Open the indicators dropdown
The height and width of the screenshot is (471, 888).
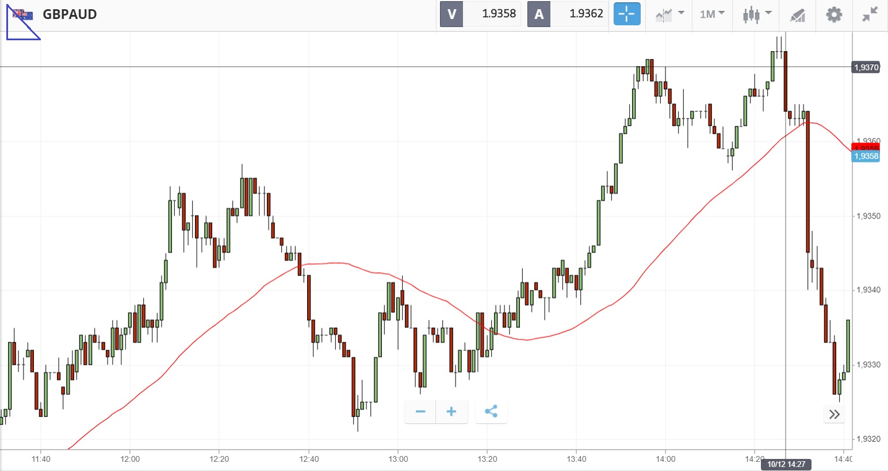click(x=669, y=14)
